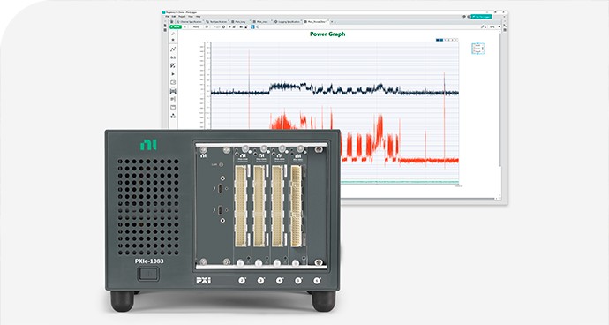
Task: Select the pencil edit tool in left palette
Action: click(x=173, y=34)
